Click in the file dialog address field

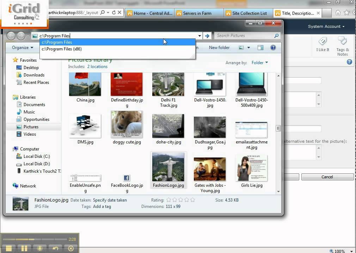point(117,36)
